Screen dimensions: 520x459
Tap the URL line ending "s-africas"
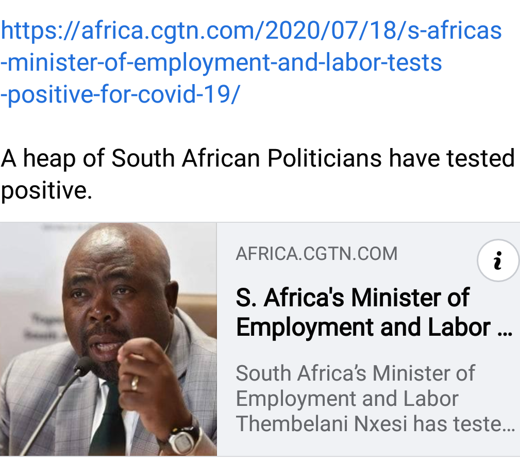coord(251,30)
